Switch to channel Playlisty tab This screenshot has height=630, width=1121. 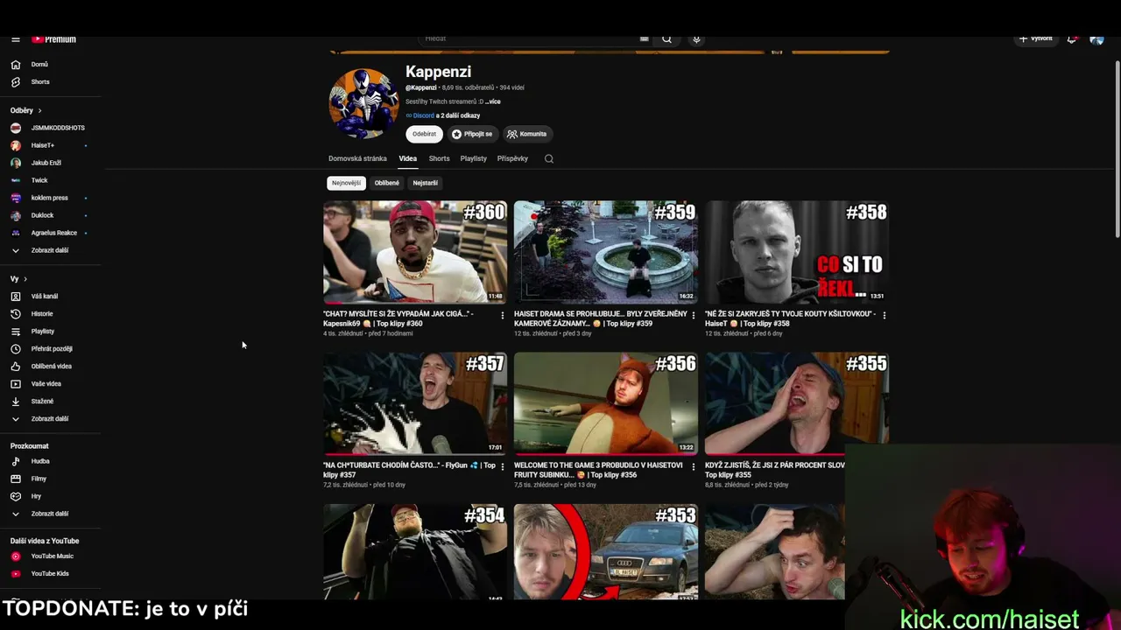(474, 158)
